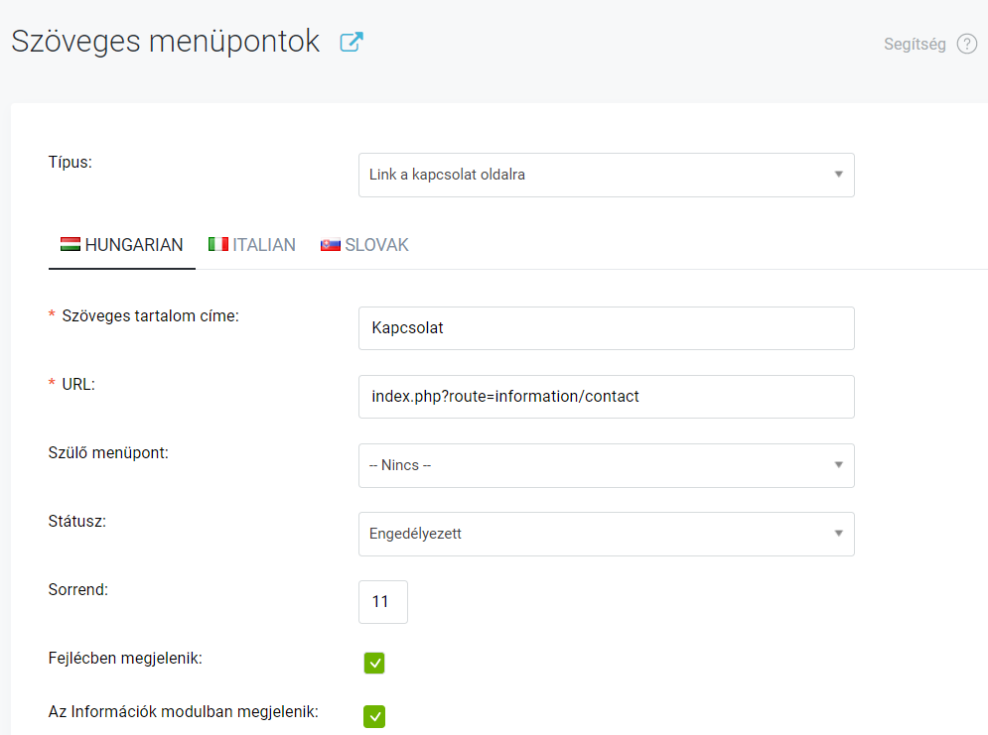The image size is (988, 735).
Task: Expand the Típus dropdown
Action: (x=606, y=175)
